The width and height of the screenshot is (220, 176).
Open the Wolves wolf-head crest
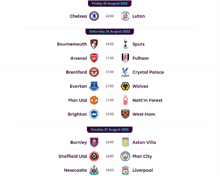coord(125,86)
